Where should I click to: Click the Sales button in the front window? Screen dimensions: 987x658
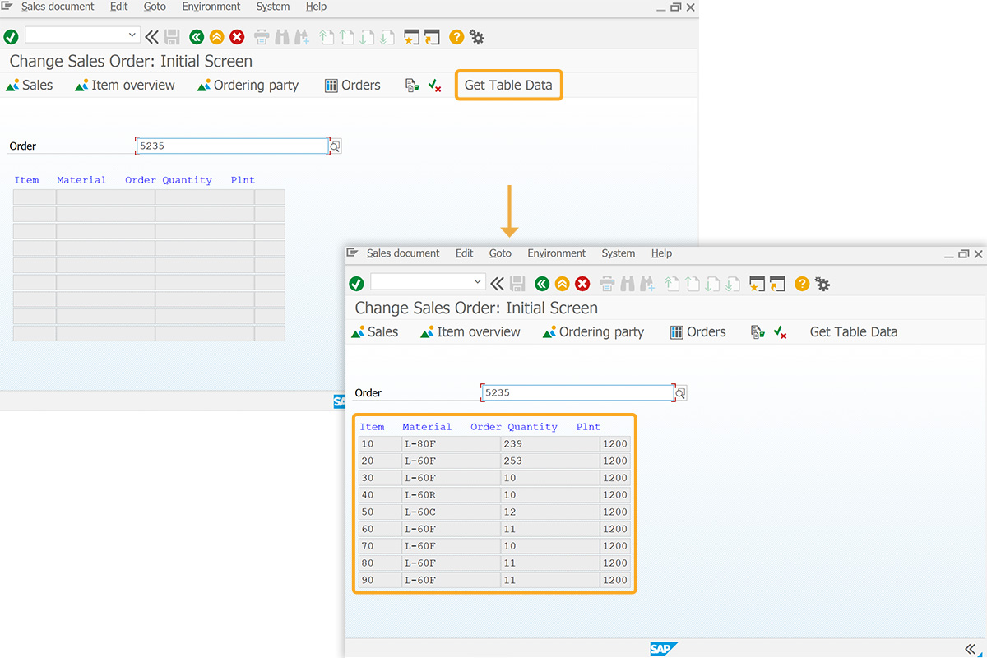[375, 332]
